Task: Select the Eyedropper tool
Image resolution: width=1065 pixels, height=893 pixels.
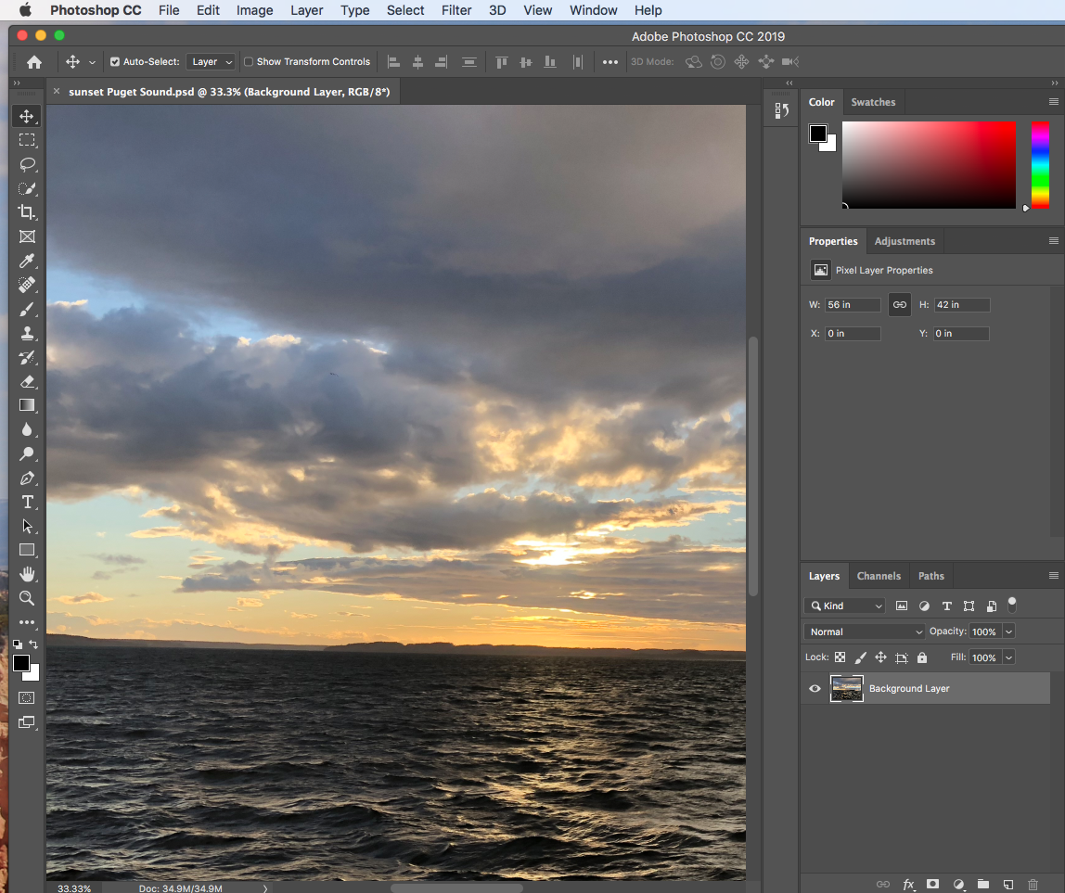Action: tap(27, 261)
